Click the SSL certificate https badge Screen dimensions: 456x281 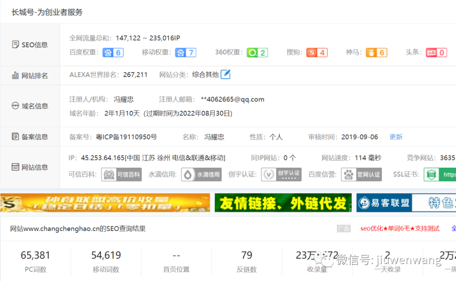[440, 174]
